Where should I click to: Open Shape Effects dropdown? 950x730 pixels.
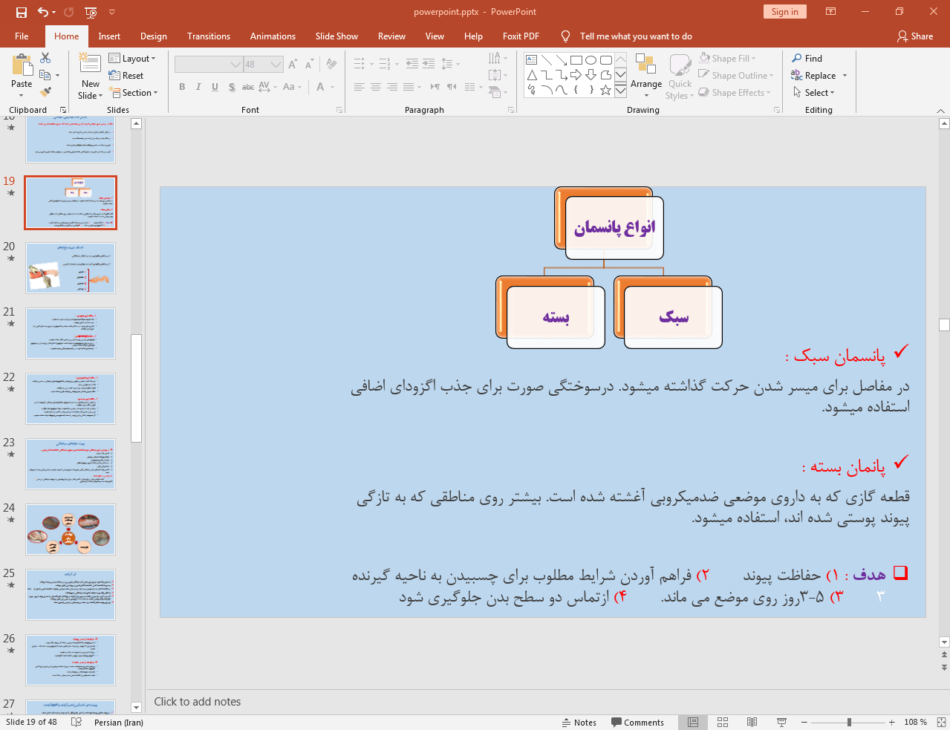pyautogui.click(x=735, y=92)
